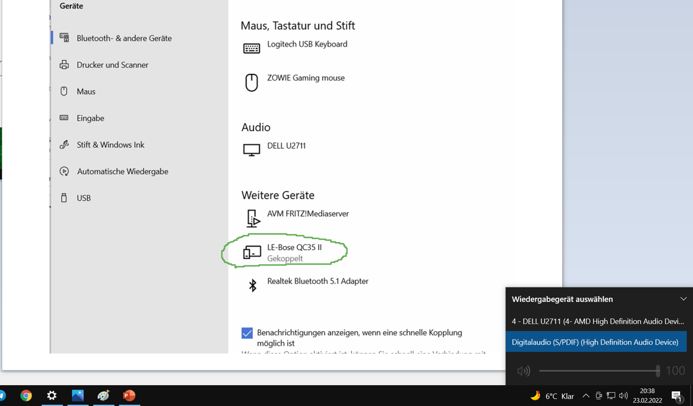The image size is (693, 406).
Task: Choose Digitalaudio (S/PDIF) playback device
Action: click(596, 342)
